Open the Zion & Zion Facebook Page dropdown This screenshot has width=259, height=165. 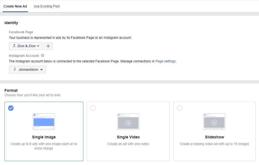[x=25, y=46]
